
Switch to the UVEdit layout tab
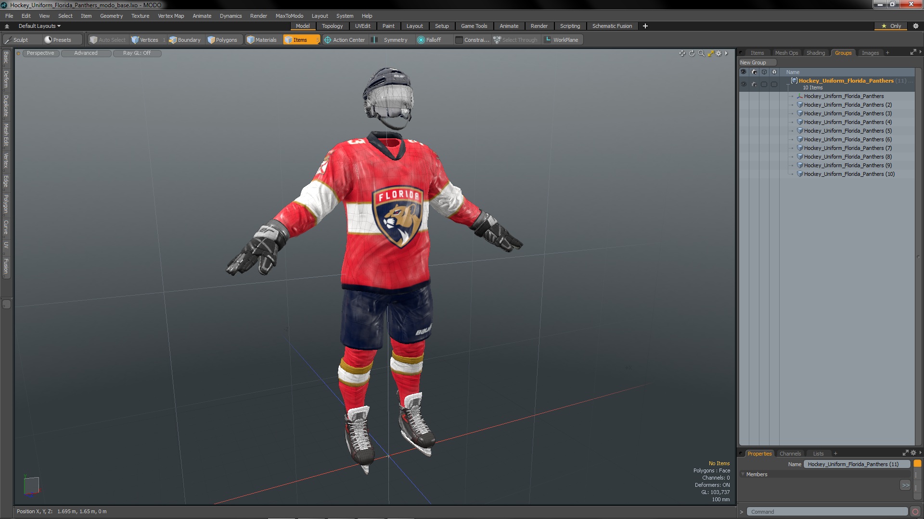click(x=362, y=26)
